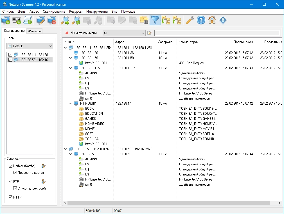Click the add computers target toolbar icon

(x=6, y=20)
